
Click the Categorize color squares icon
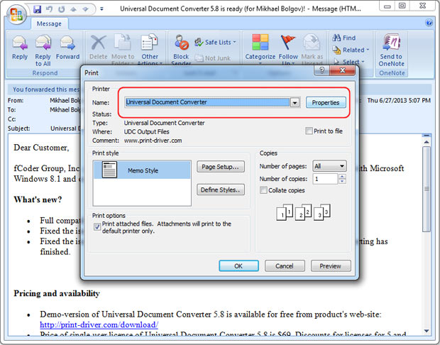(x=260, y=42)
